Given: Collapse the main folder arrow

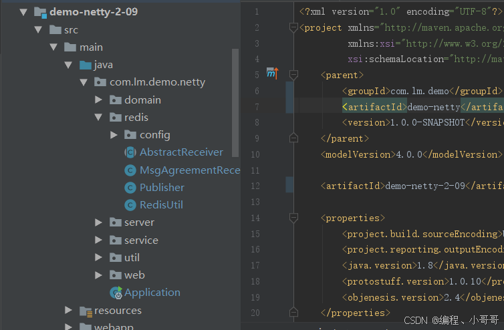Looking at the screenshot, I should tap(53, 47).
